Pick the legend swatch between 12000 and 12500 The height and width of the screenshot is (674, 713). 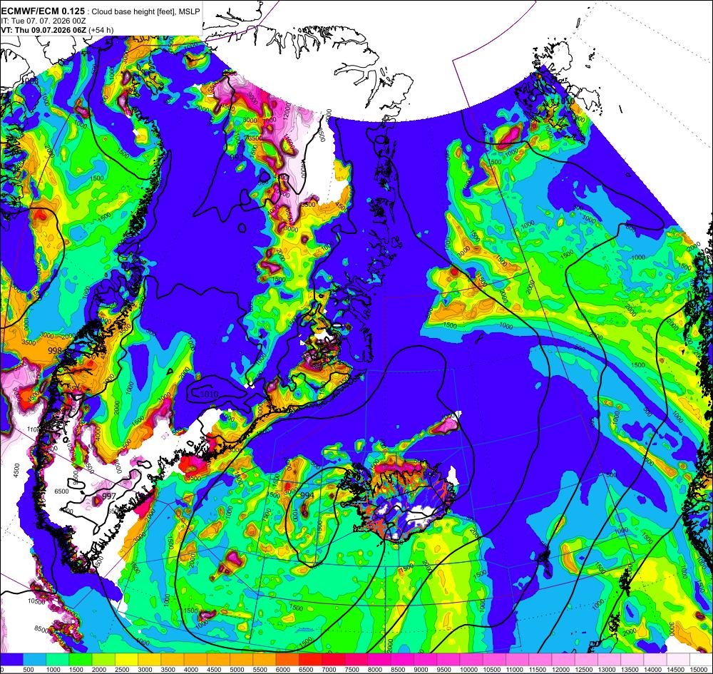click(x=563, y=658)
